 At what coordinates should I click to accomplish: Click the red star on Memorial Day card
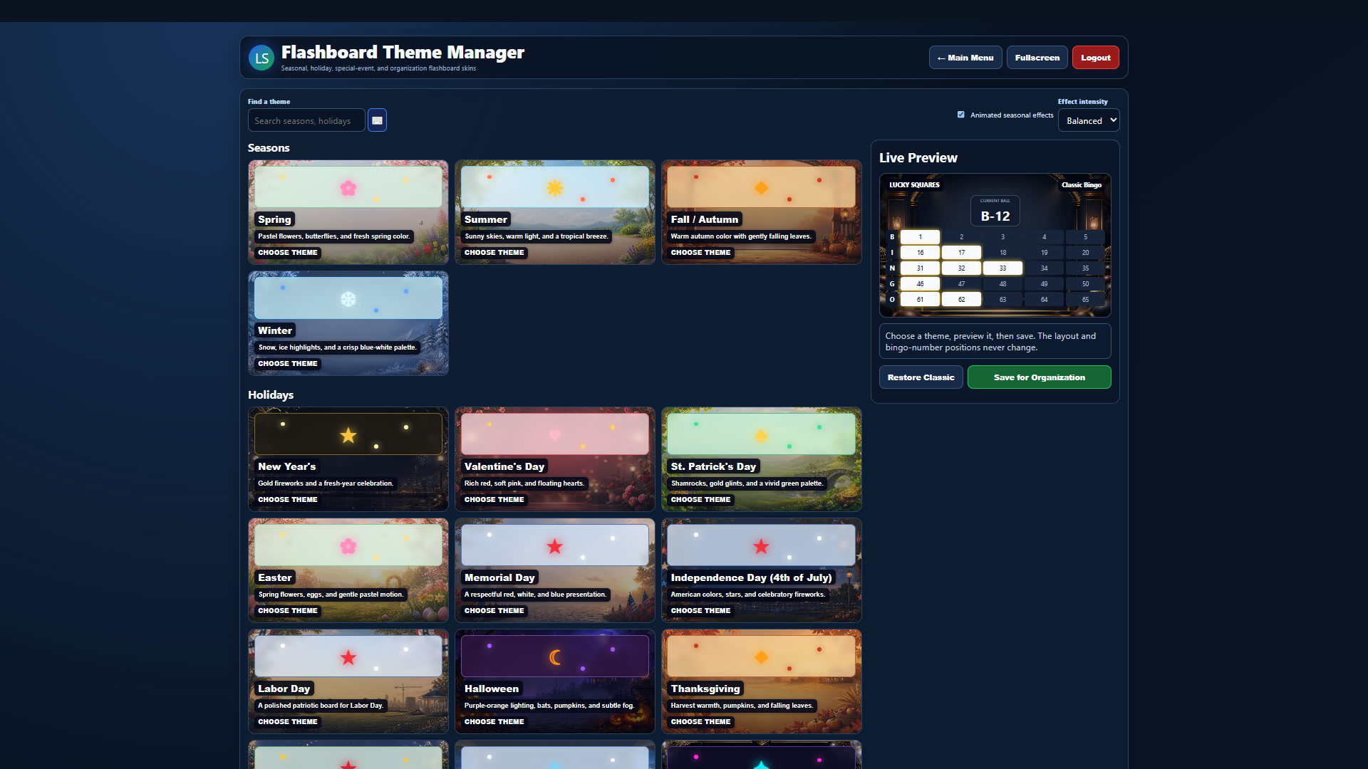point(555,546)
